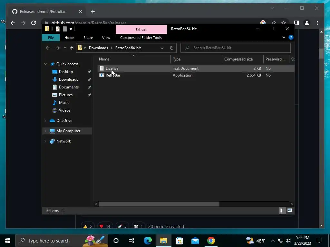Screen dimensions: 330x247
Task: Close the Releases dremin/RetroBar Chrome tab
Action: 80,12
